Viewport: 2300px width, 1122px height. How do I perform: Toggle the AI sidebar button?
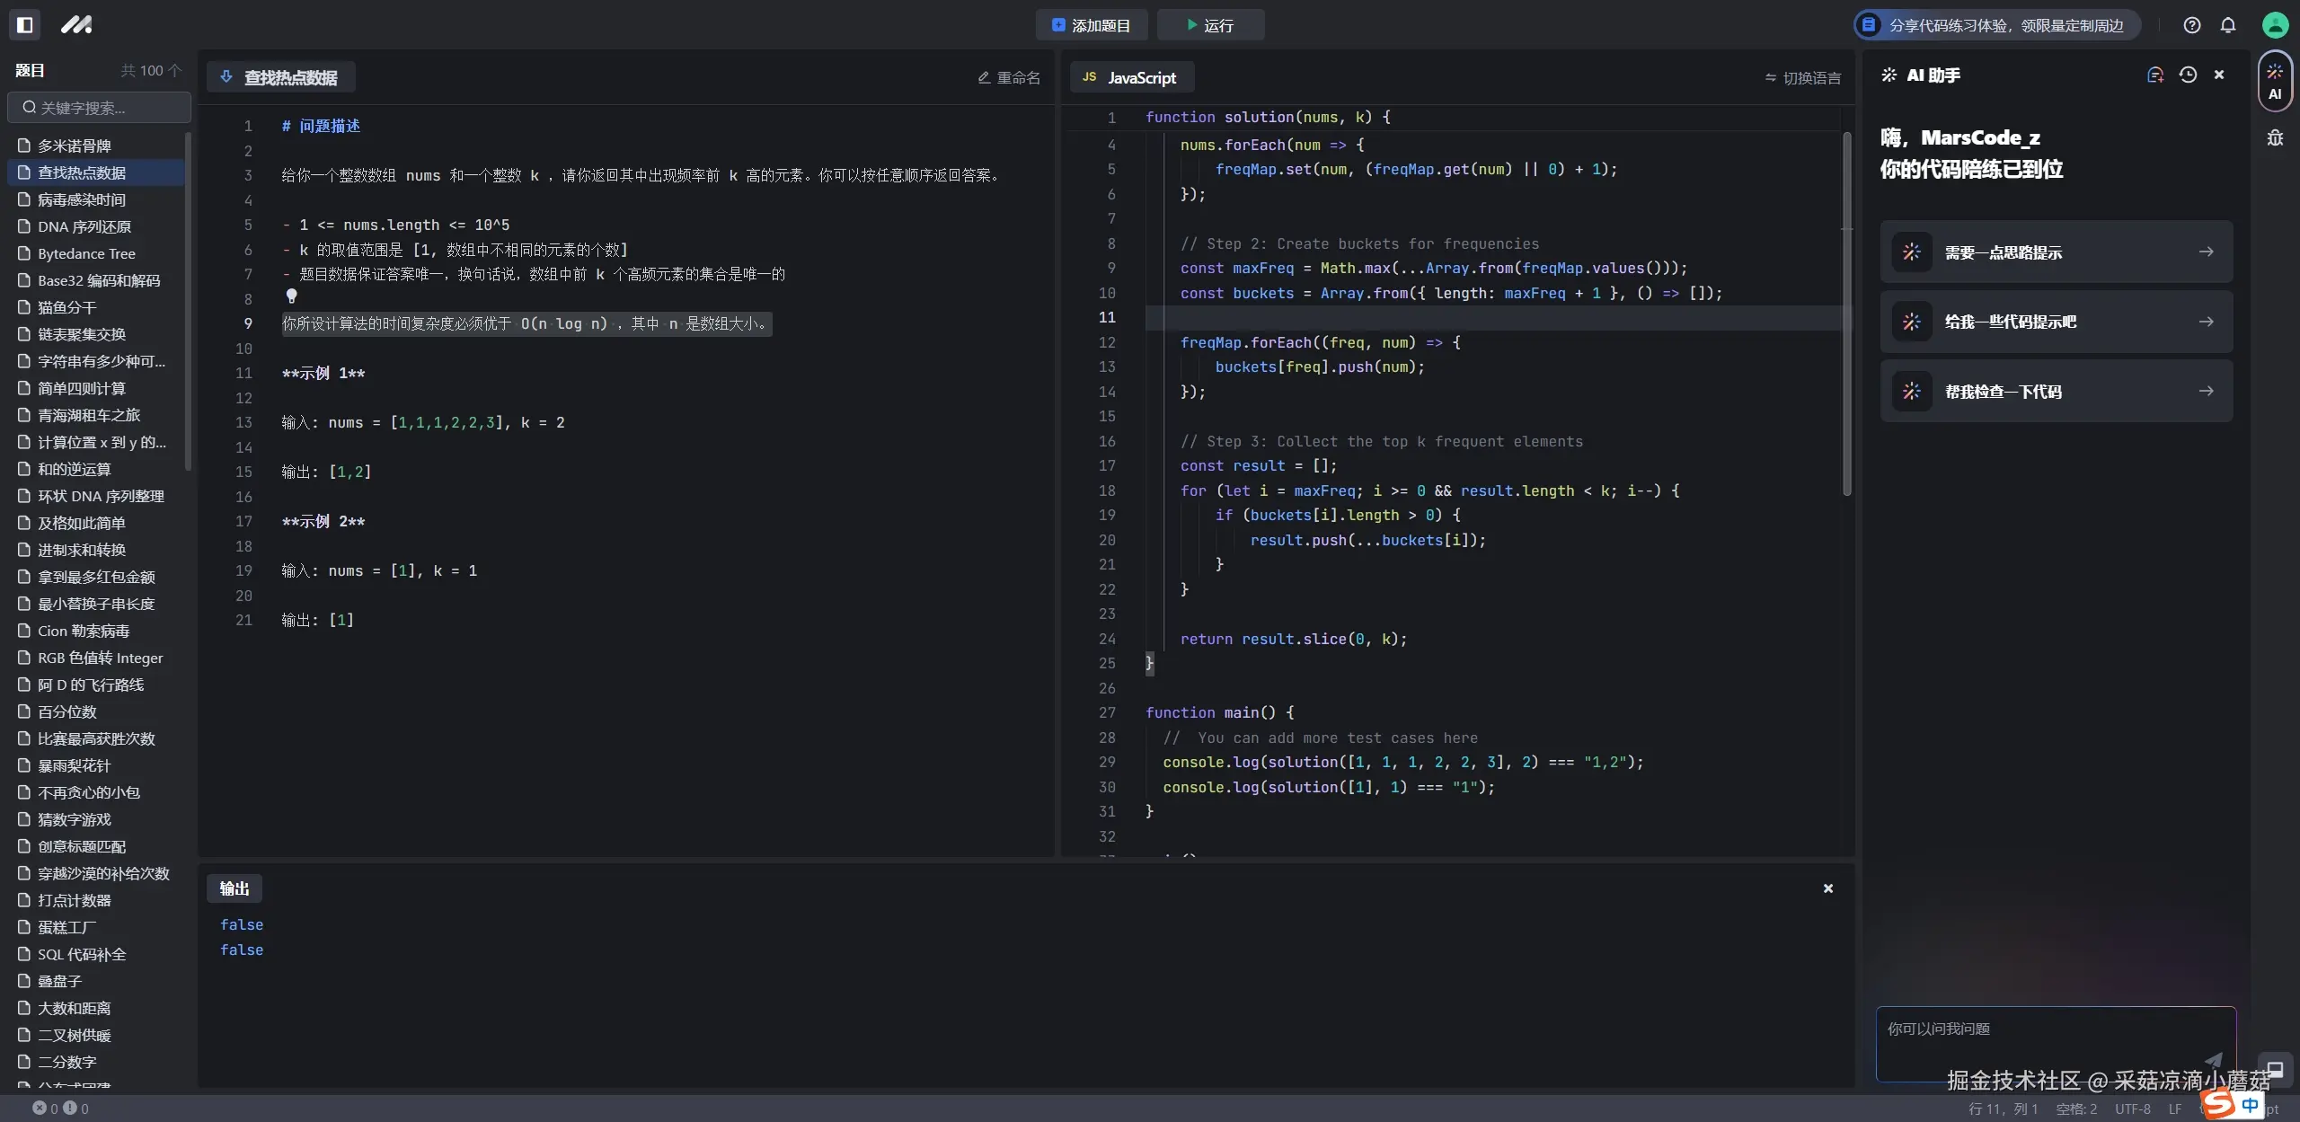point(2274,82)
